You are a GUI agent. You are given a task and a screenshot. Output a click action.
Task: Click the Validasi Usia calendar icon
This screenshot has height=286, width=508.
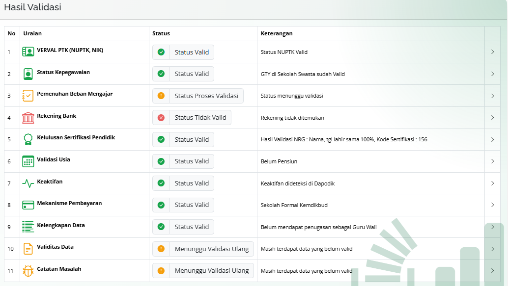pos(28,161)
